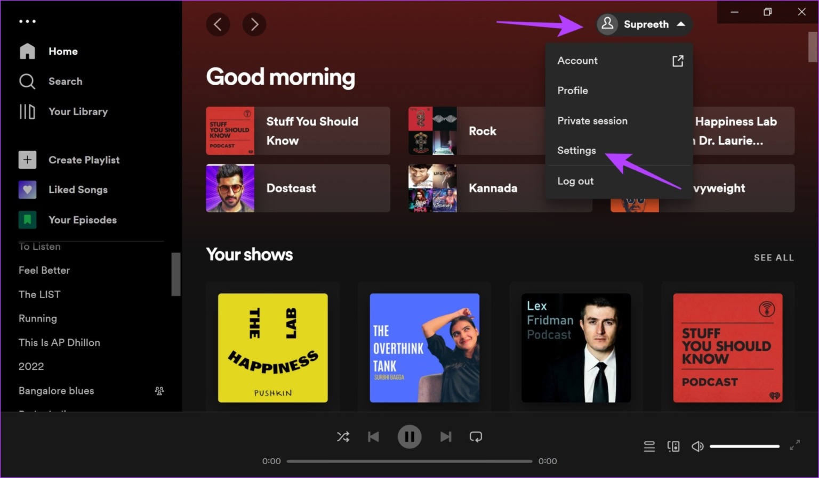
Task: Open Liked Songs
Action: point(27,189)
